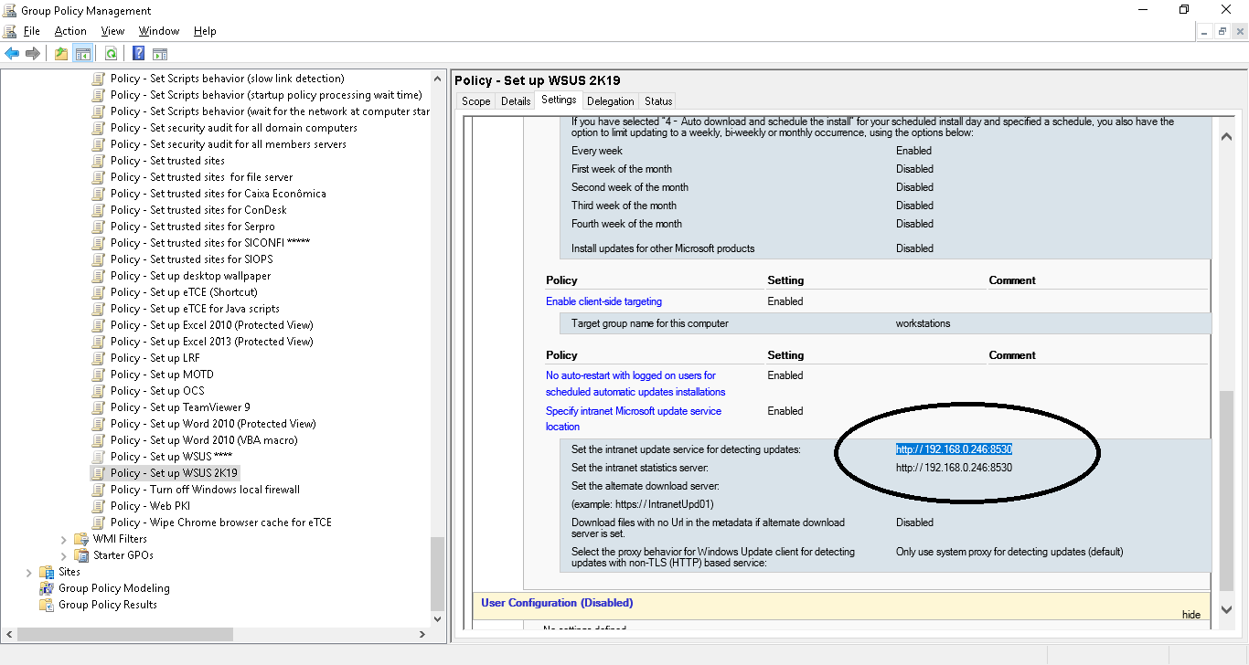The height and width of the screenshot is (665, 1249).
Task: Click the GPO icon beside Policy - Web PKI
Action: [x=99, y=506]
